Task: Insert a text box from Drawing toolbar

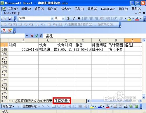Action: point(64,106)
